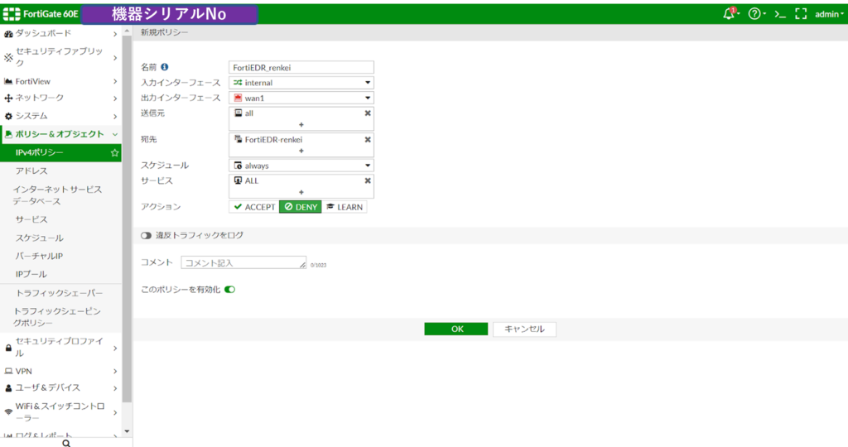Select the ACCEPT action option
Screen dimensions: 848x447
tap(254, 207)
